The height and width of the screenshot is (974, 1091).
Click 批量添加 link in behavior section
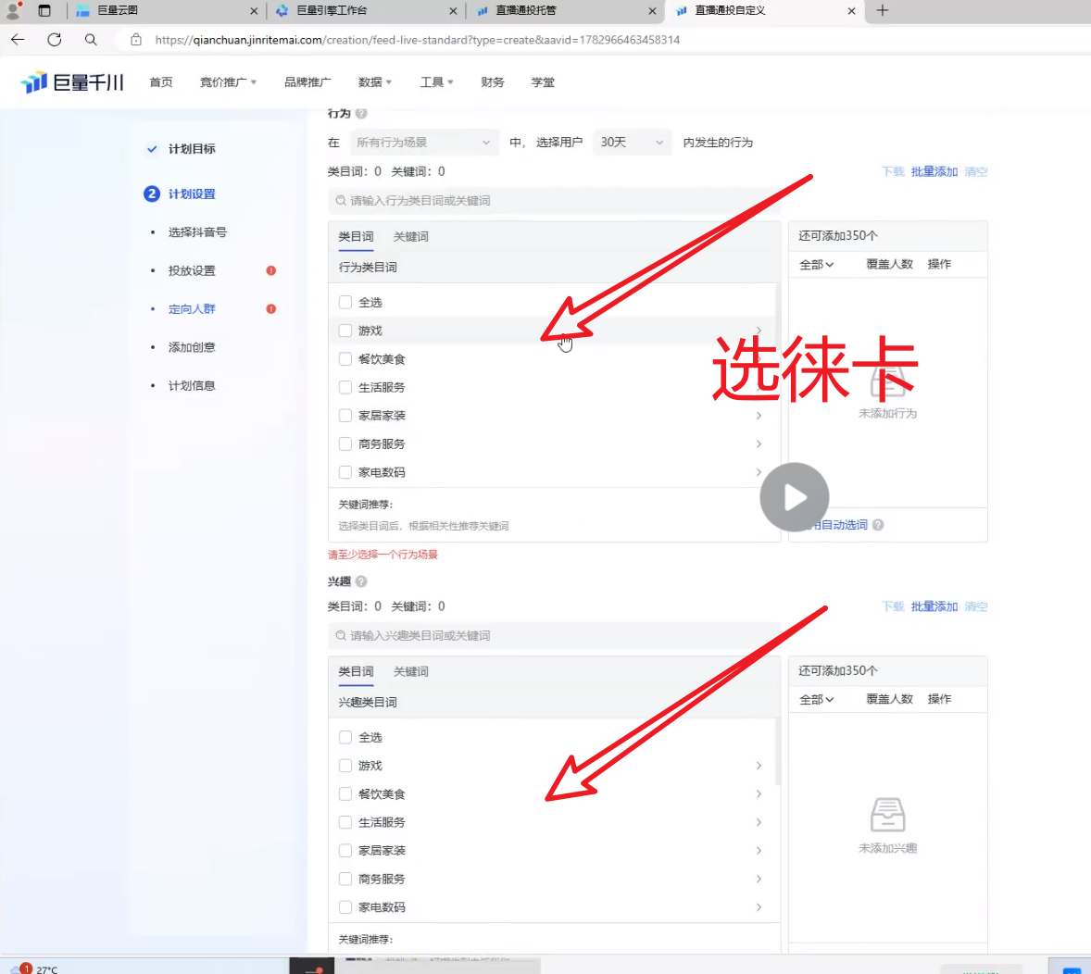(934, 172)
